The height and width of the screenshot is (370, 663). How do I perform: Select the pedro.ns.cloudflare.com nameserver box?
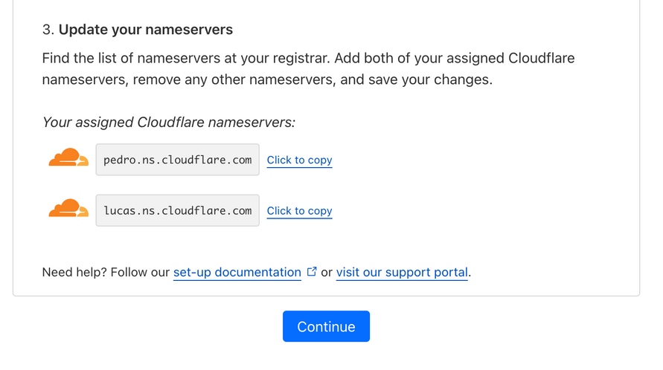[x=177, y=160]
